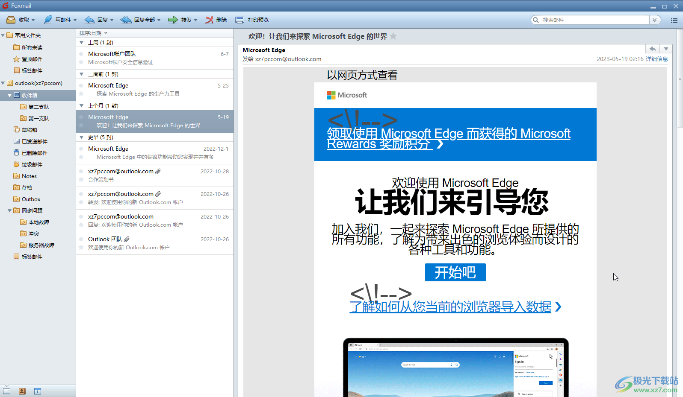Forward the mail with 转发
This screenshot has height=397, width=683.
coord(180,20)
